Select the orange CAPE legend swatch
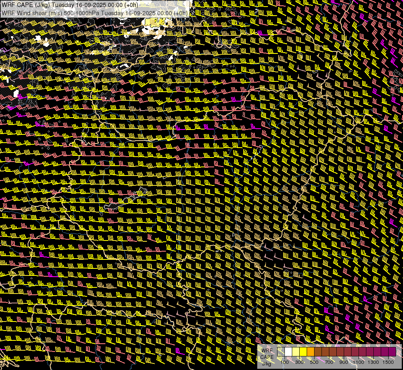 click(x=310, y=352)
